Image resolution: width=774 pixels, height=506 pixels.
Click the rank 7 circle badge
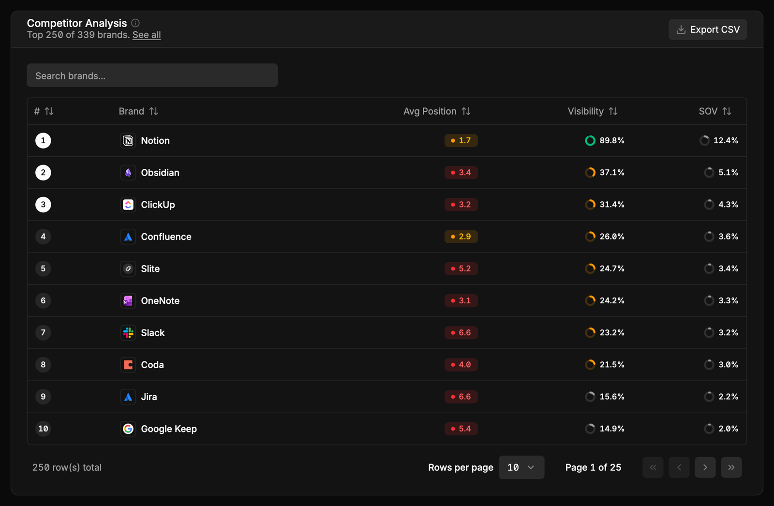tap(43, 333)
